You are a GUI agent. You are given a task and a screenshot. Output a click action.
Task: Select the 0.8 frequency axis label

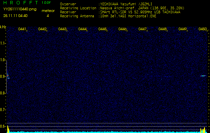(x=3, y=93)
